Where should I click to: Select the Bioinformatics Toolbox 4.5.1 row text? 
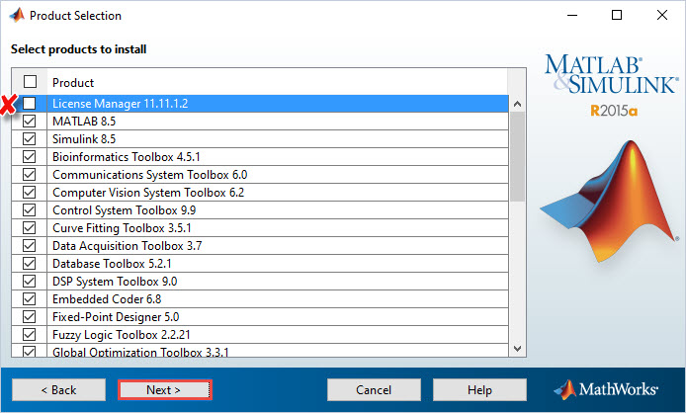126,157
